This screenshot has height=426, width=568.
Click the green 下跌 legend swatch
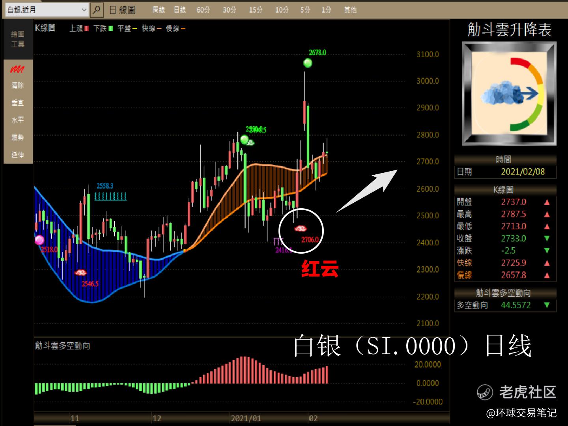tap(110, 28)
